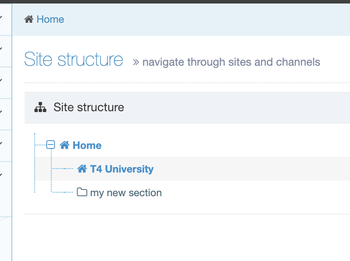Image resolution: width=350 pixels, height=261 pixels.
Task: Expand the second sidebar menu chevron
Action: (x=1, y=49)
